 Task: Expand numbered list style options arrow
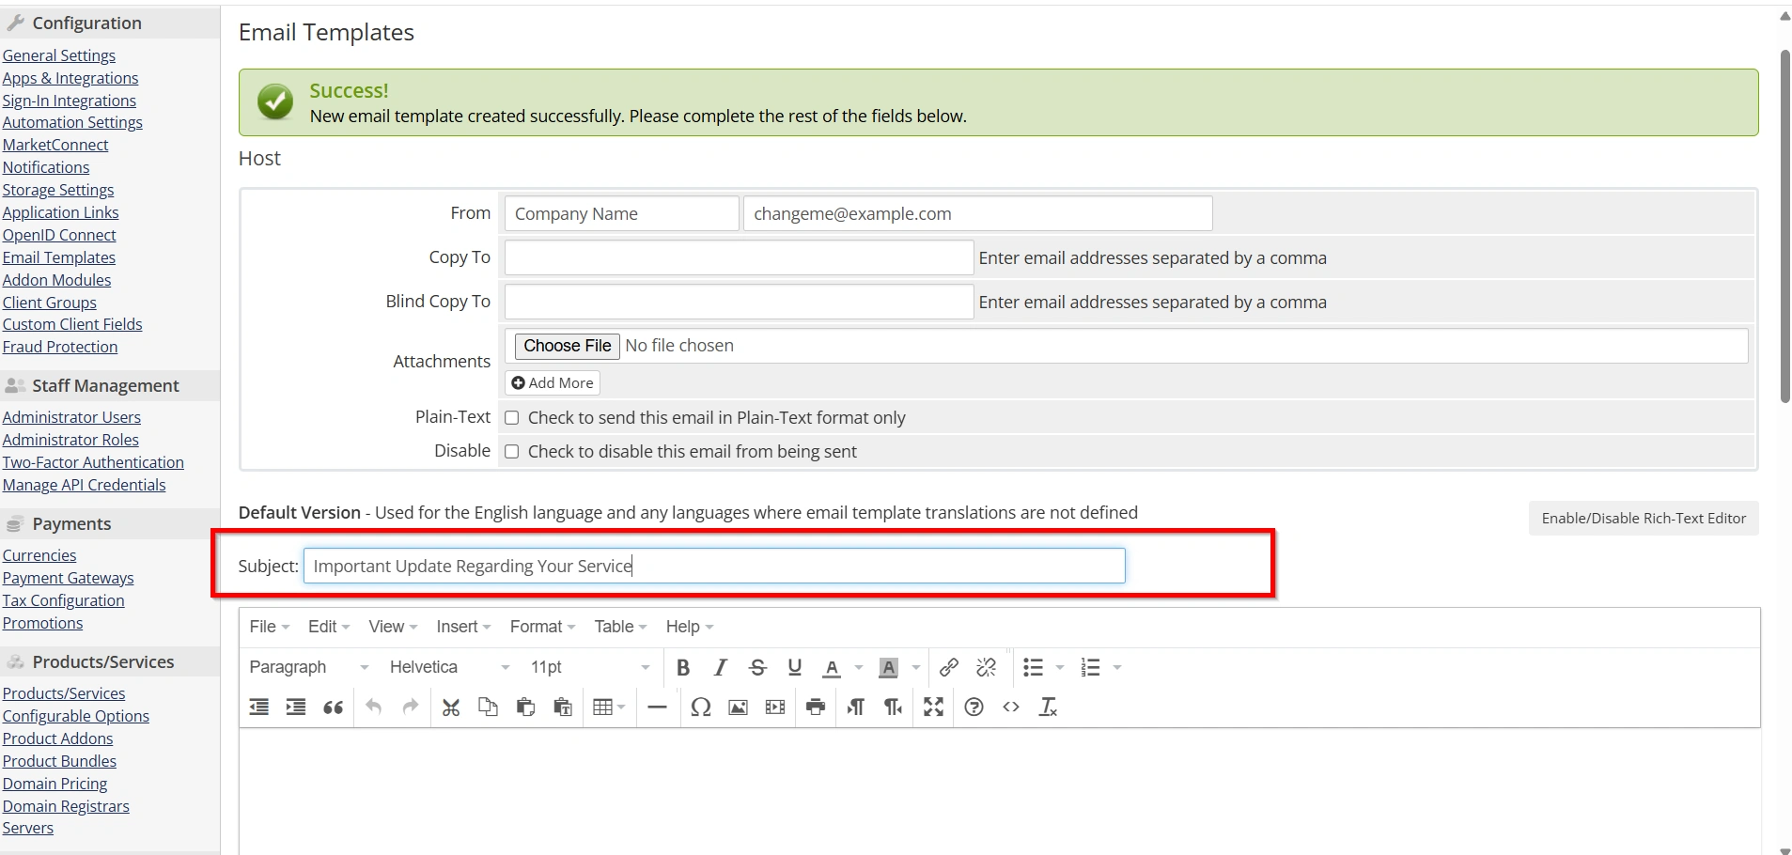pyautogui.click(x=1117, y=667)
